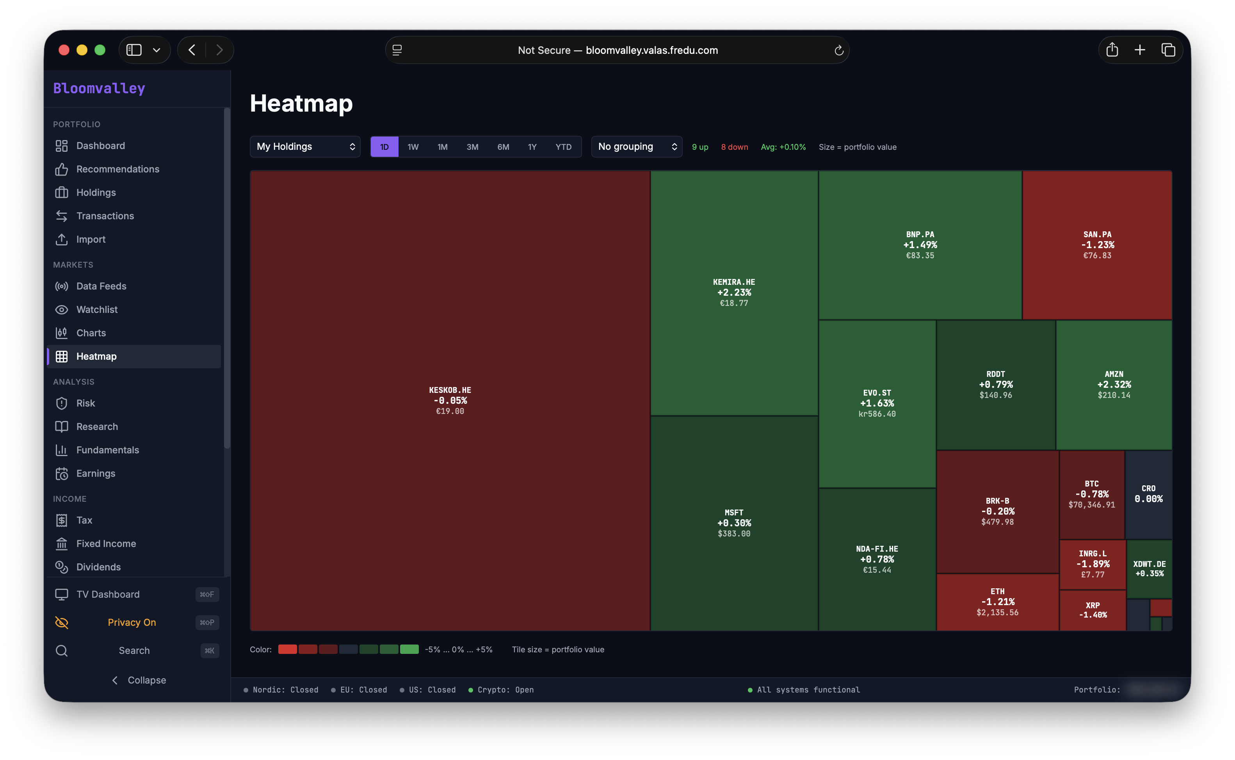Click the Import upload icon
This screenshot has height=760, width=1235.
click(61, 239)
